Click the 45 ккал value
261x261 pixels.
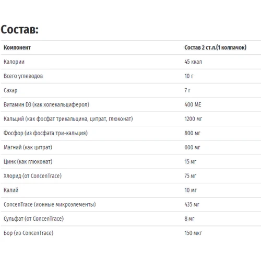pos(193,62)
